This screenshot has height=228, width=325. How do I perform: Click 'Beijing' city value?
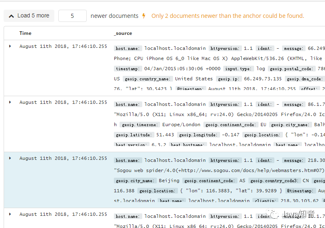click(x=169, y=181)
